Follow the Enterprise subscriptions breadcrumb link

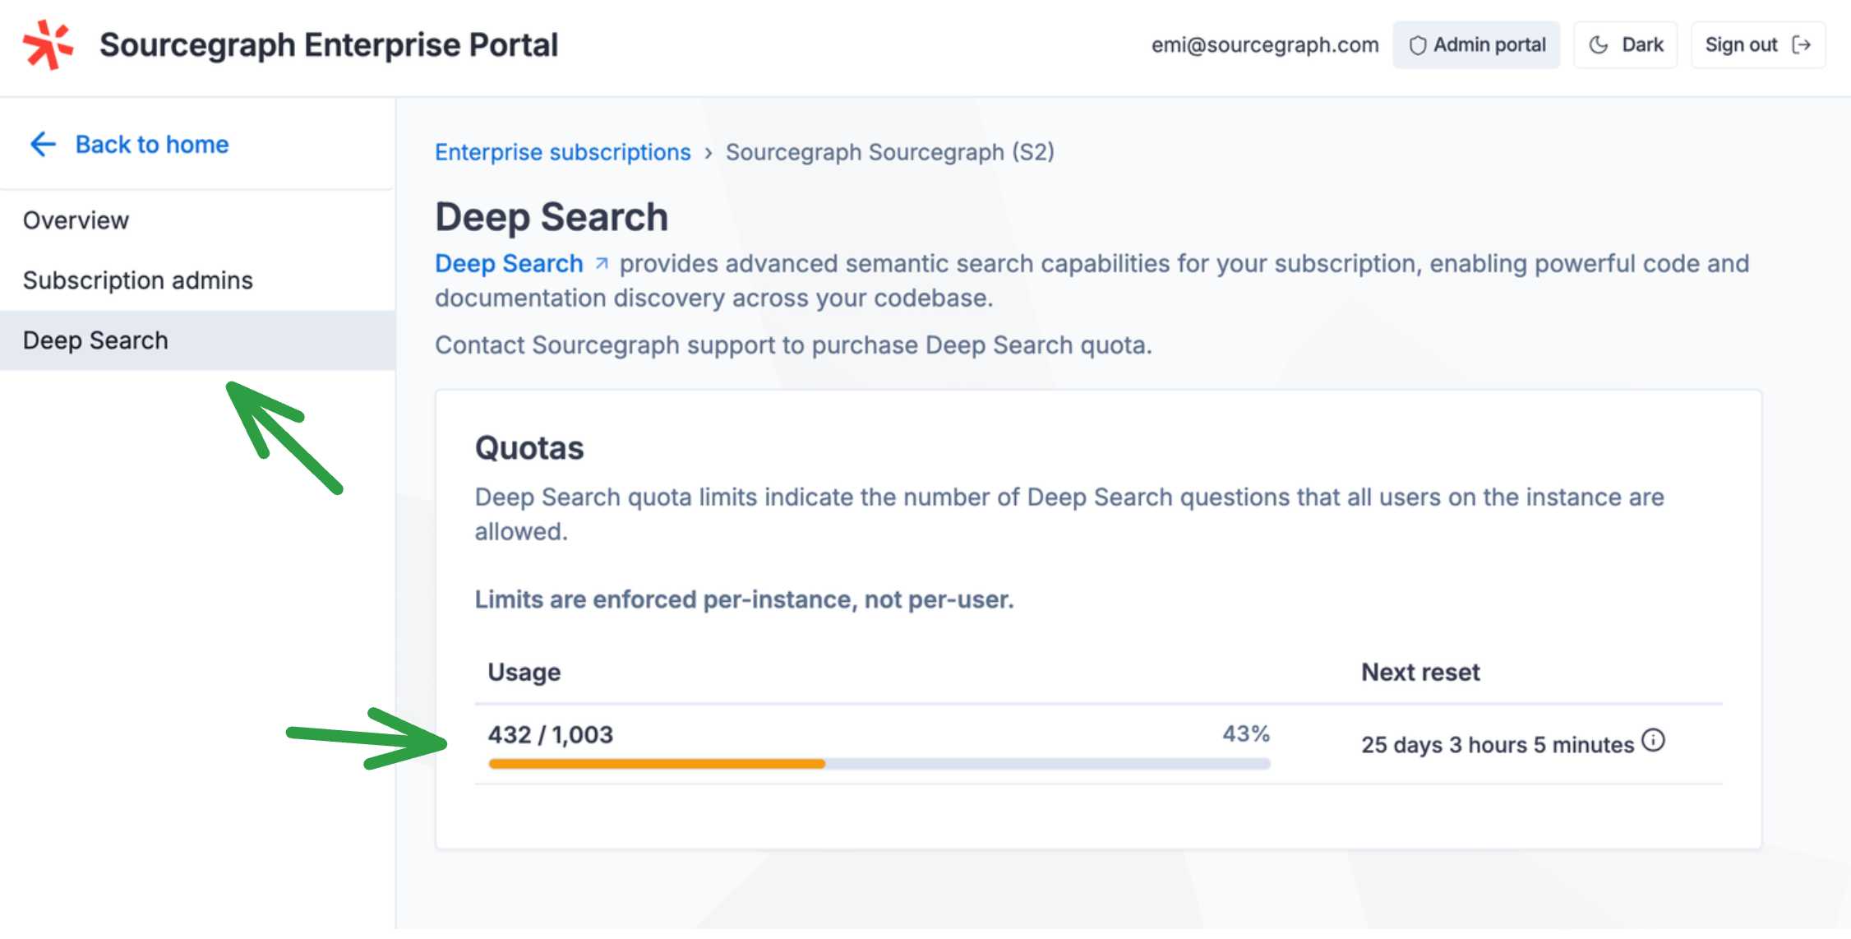562,152
